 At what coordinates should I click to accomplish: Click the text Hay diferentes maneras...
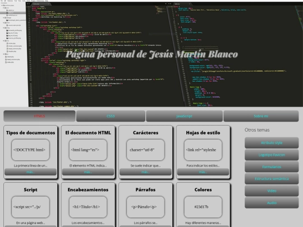(x=203, y=223)
